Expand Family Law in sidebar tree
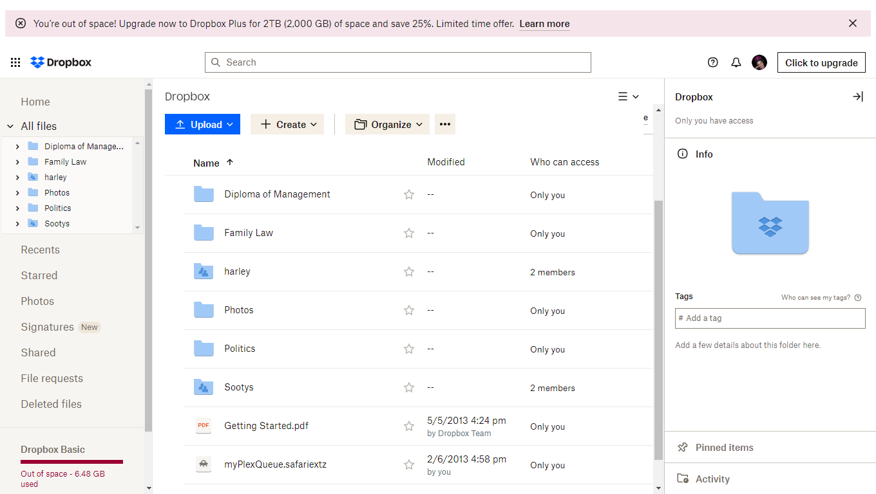The height and width of the screenshot is (494, 876). 17,162
